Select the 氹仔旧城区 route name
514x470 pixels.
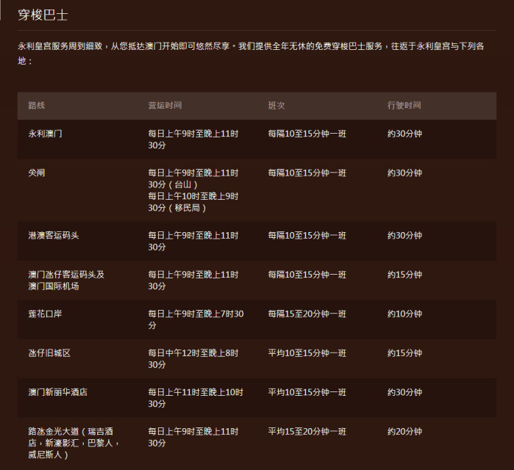49,353
